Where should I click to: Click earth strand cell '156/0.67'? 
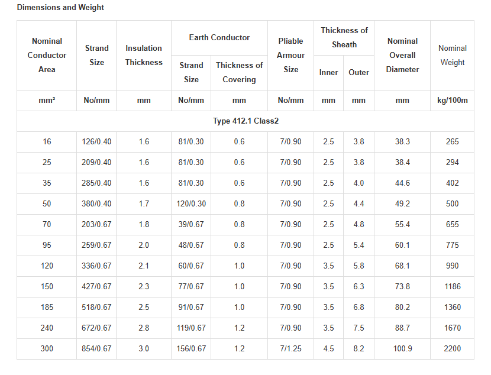click(x=191, y=348)
